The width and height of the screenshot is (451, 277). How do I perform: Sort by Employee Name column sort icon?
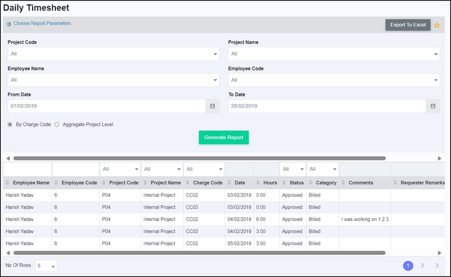[8, 182]
